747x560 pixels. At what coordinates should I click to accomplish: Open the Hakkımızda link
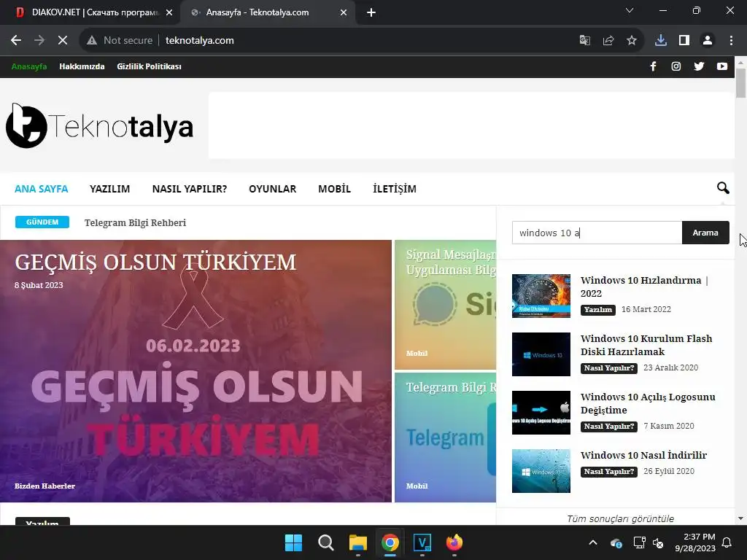[82, 66]
